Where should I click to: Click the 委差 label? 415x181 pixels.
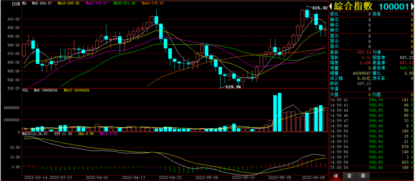(377, 14)
